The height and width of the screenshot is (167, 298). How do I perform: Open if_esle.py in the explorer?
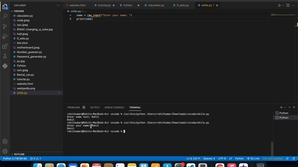(23, 39)
